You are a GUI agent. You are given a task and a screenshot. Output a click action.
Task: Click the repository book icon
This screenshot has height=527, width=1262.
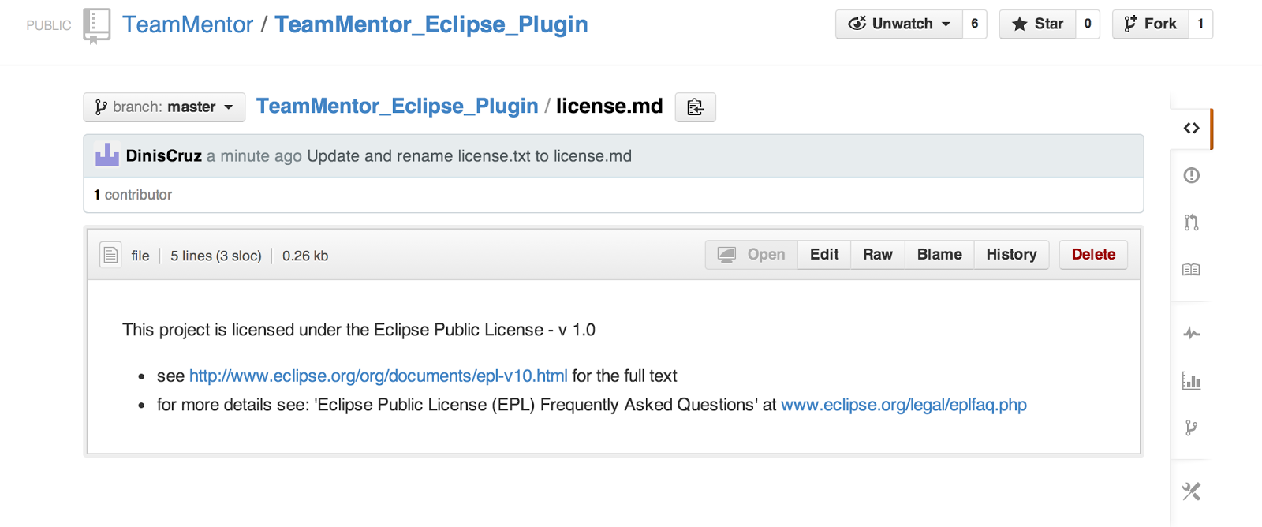[x=96, y=25]
